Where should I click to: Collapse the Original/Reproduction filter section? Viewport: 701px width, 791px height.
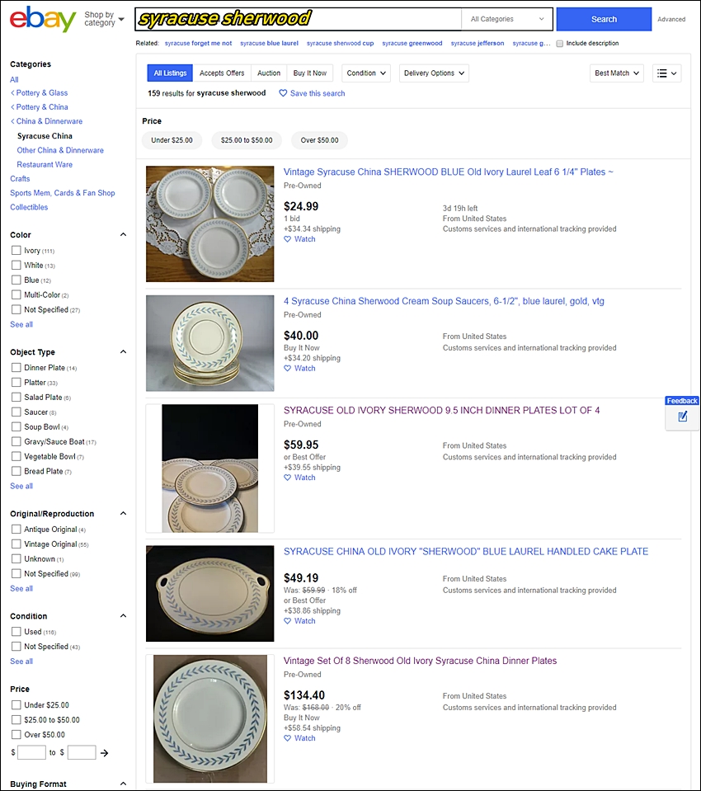tap(123, 513)
